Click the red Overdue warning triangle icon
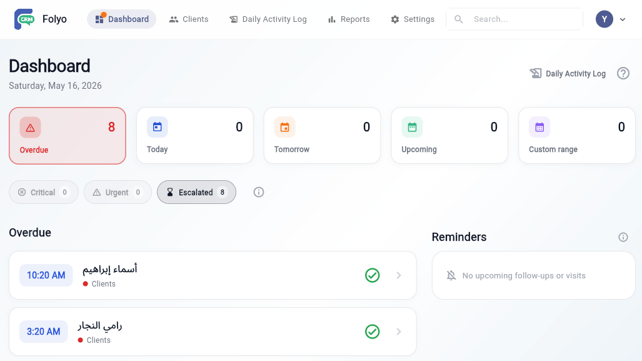 (x=30, y=128)
